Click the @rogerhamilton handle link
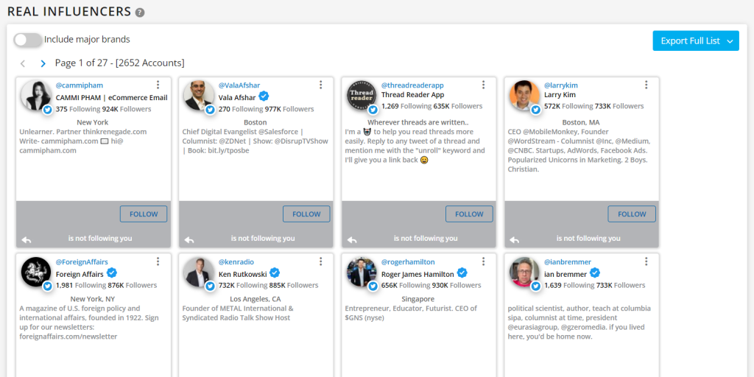 point(408,261)
